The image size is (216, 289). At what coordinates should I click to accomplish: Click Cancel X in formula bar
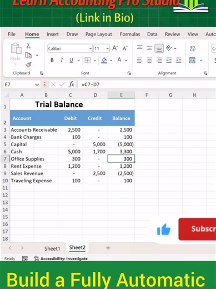53,84
